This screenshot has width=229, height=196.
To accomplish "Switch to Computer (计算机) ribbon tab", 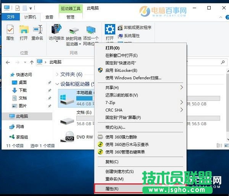I will (x=30, y=17).
